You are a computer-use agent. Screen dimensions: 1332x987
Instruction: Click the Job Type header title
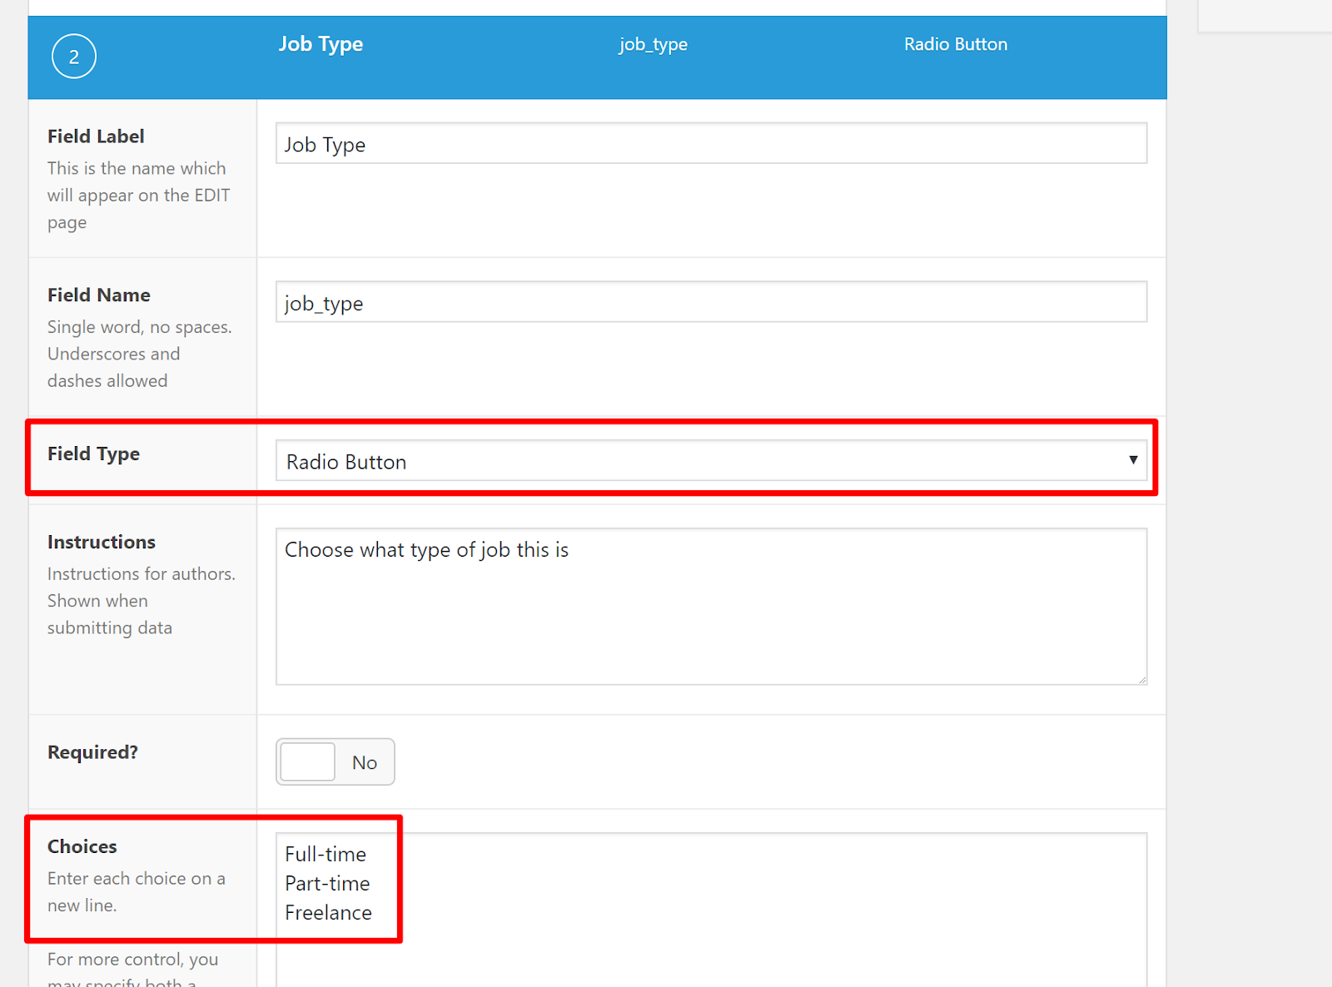tap(321, 44)
